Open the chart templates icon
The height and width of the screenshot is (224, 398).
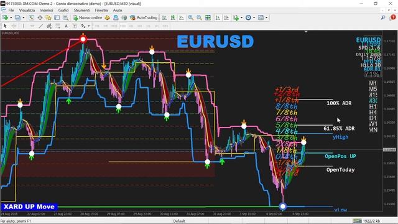[x=261, y=17]
